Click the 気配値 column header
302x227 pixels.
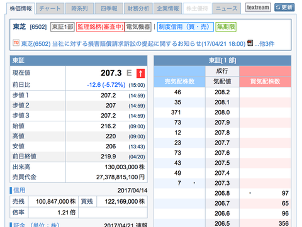[x=222, y=82]
